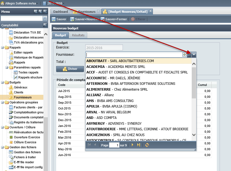231x171 pixels.
Task: Select ASYNERGY - ADVENSYS - SYNERGY
Action: 138,123
